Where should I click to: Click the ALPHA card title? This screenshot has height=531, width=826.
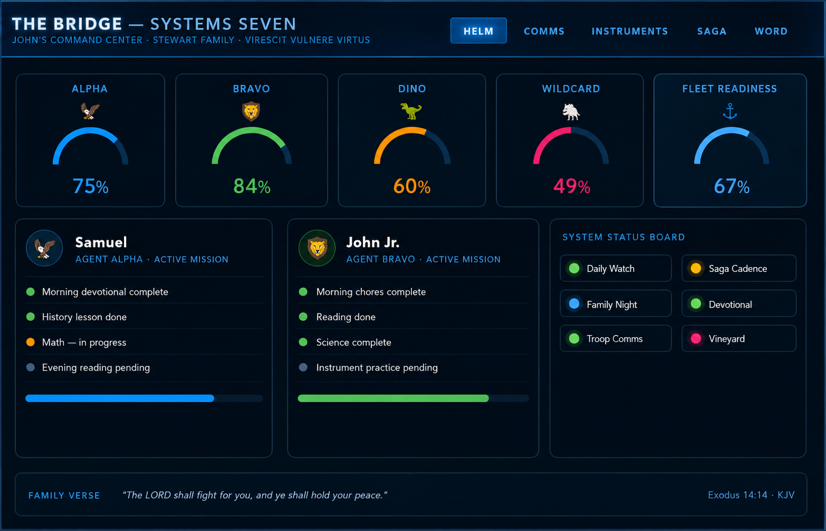tap(90, 89)
